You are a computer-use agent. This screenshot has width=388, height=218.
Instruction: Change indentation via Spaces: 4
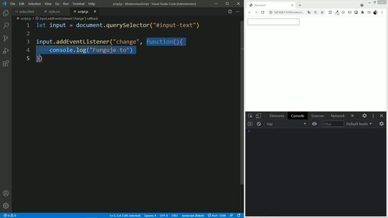[x=150, y=216]
